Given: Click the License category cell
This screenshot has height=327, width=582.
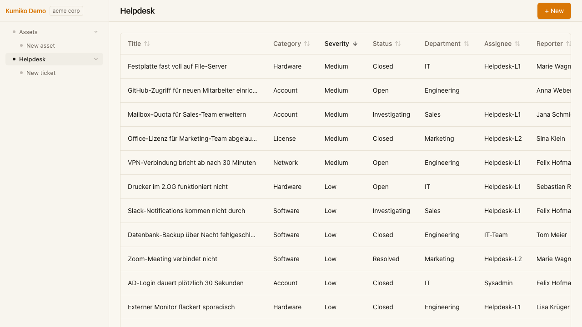Looking at the screenshot, I should [x=285, y=139].
